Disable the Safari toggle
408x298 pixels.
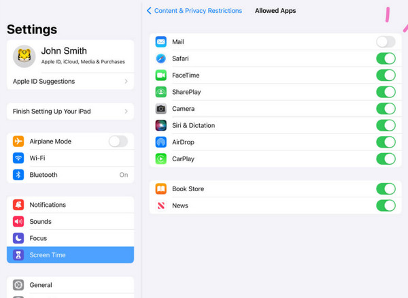(x=386, y=59)
